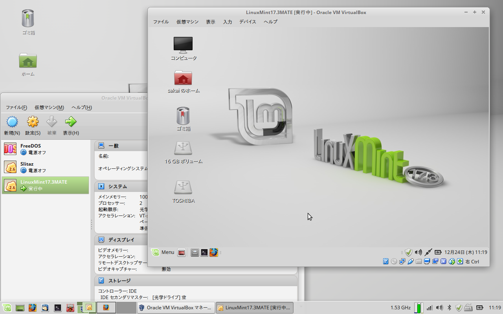
Task: Click USB devices icon in VM status bar
Action: [411, 261]
